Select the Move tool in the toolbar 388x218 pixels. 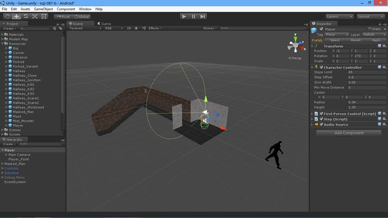pyautogui.click(x=16, y=16)
